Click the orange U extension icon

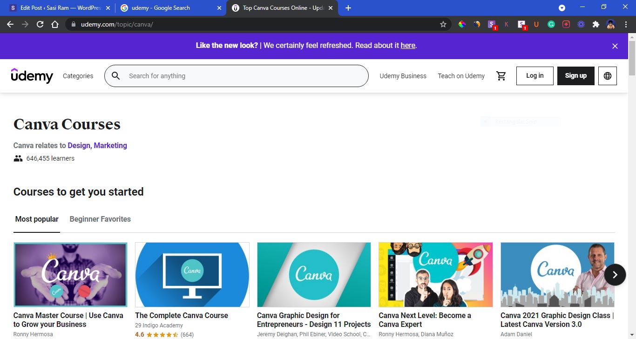[536, 24]
